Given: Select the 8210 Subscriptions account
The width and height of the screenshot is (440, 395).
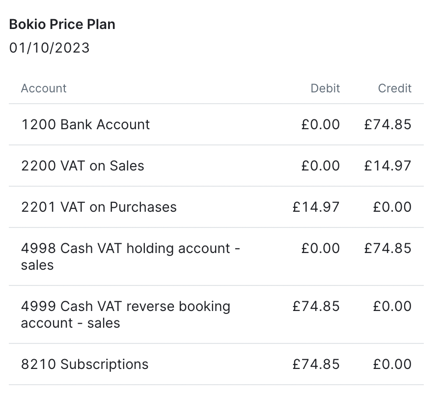Looking at the screenshot, I should point(84,364).
